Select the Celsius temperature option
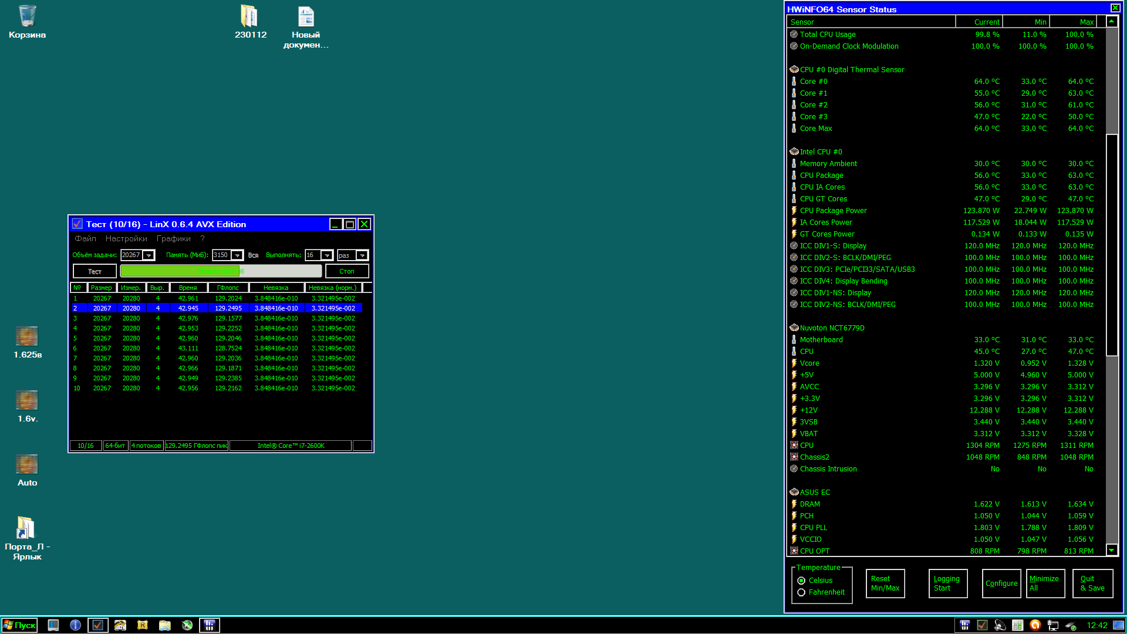Image resolution: width=1127 pixels, height=634 pixels. click(x=801, y=581)
